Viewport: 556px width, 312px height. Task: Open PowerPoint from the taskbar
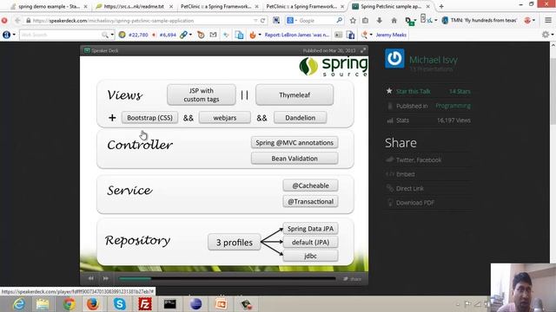tap(221, 304)
